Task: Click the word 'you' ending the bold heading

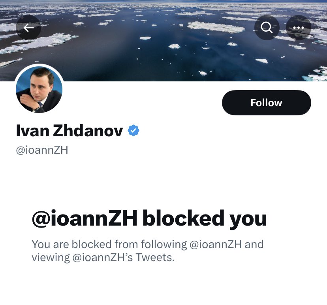Action: [248, 220]
